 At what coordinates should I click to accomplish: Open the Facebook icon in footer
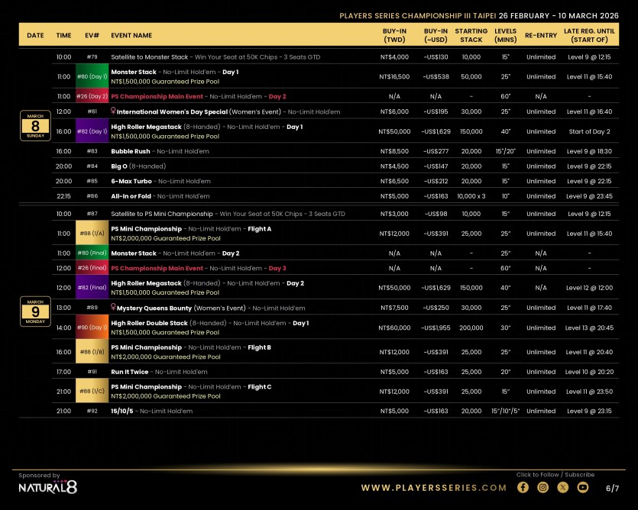coord(523,487)
